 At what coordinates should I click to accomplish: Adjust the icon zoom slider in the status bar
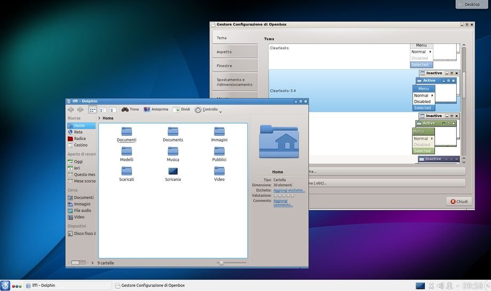click(221, 263)
